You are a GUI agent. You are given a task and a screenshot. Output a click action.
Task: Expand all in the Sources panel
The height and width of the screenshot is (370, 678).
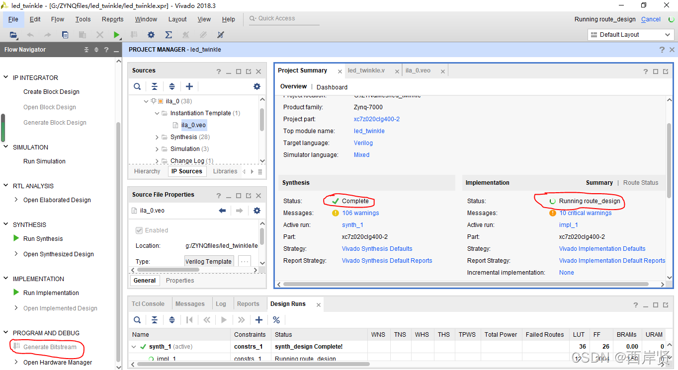pyautogui.click(x=172, y=86)
